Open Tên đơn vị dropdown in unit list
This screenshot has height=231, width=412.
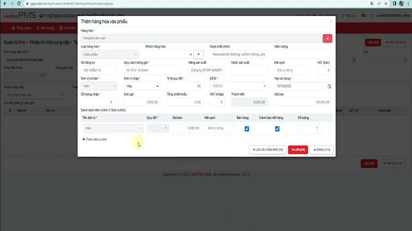[113, 128]
